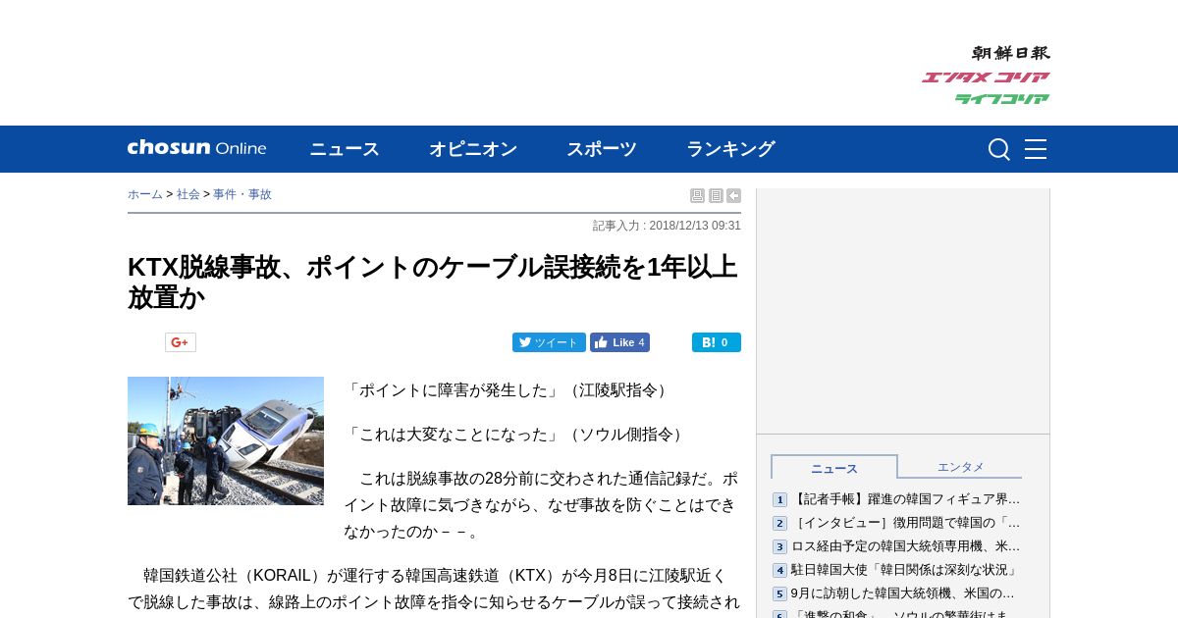Switch to the エンタメ ranking tab

(960, 467)
